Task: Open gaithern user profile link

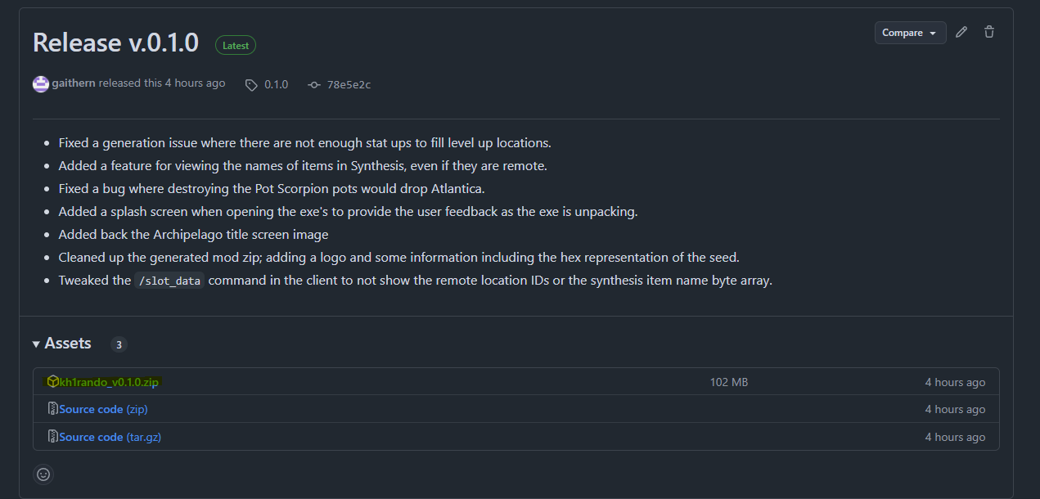Action: 74,83
